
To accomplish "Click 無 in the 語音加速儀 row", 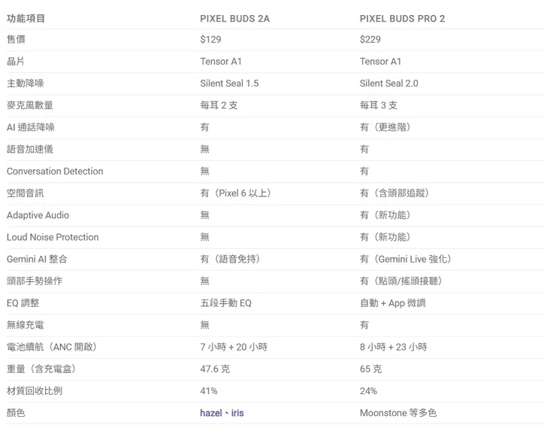I will tap(204, 149).
